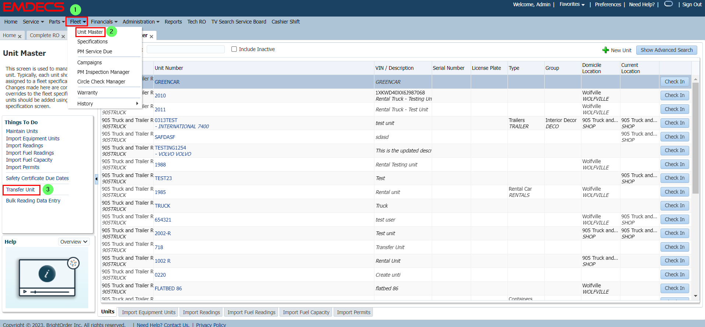Check In the GREENCAR unit
Image resolution: width=705 pixels, height=327 pixels.
point(674,82)
